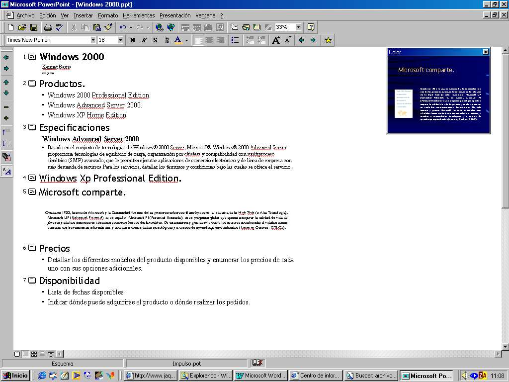Screen dimensions: 509x382
Task: Toggle center text alignment
Action: [209, 40]
